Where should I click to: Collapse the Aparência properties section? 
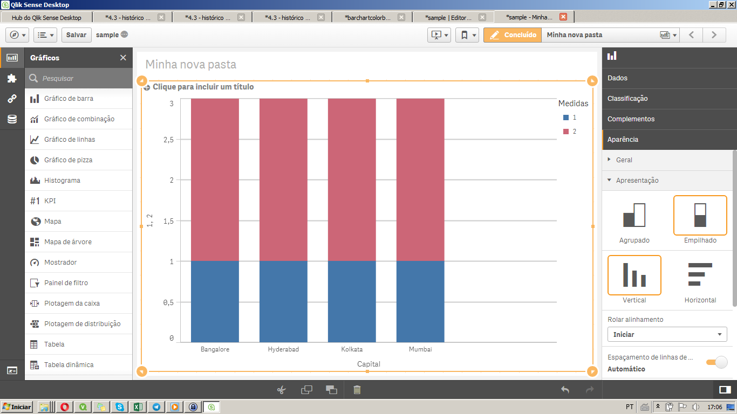[669, 140]
